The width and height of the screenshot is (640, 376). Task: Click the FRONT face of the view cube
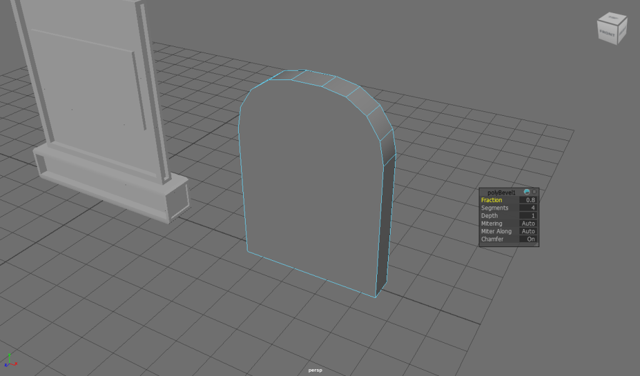point(607,31)
